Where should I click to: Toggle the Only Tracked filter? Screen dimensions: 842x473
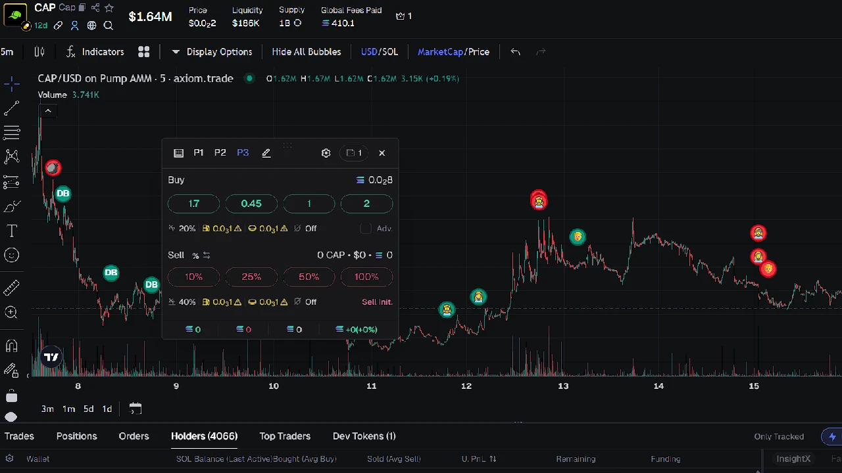pos(779,436)
